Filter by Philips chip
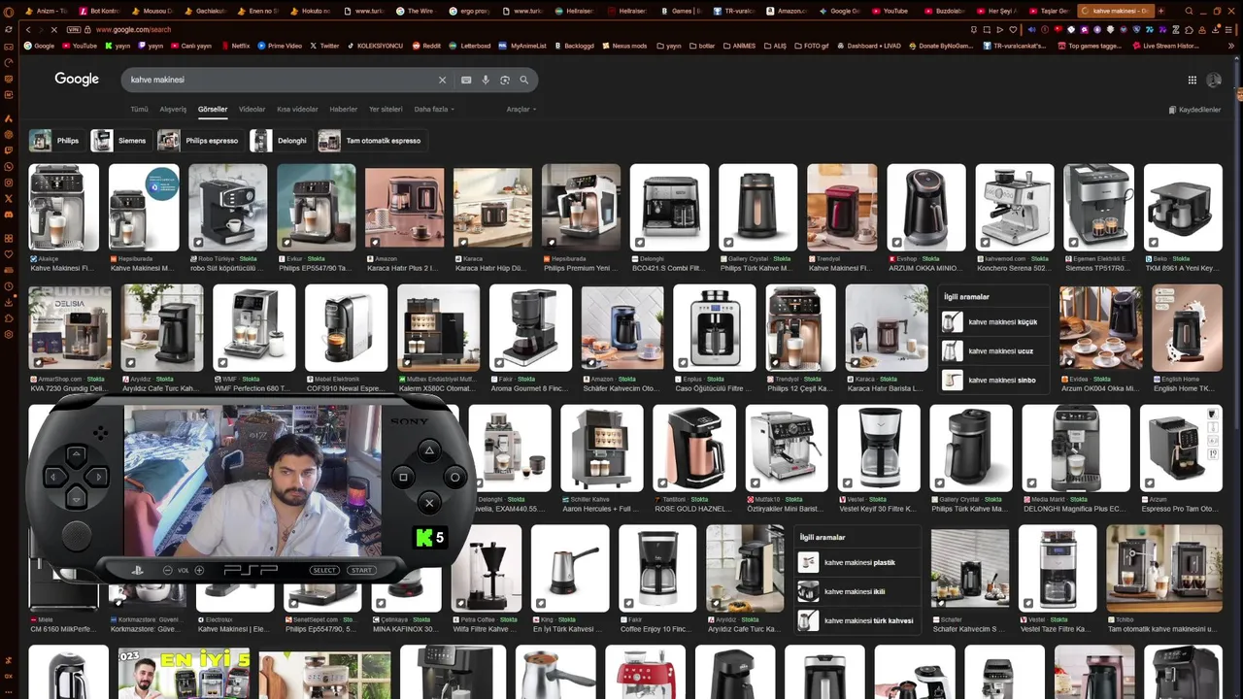 click(x=55, y=141)
